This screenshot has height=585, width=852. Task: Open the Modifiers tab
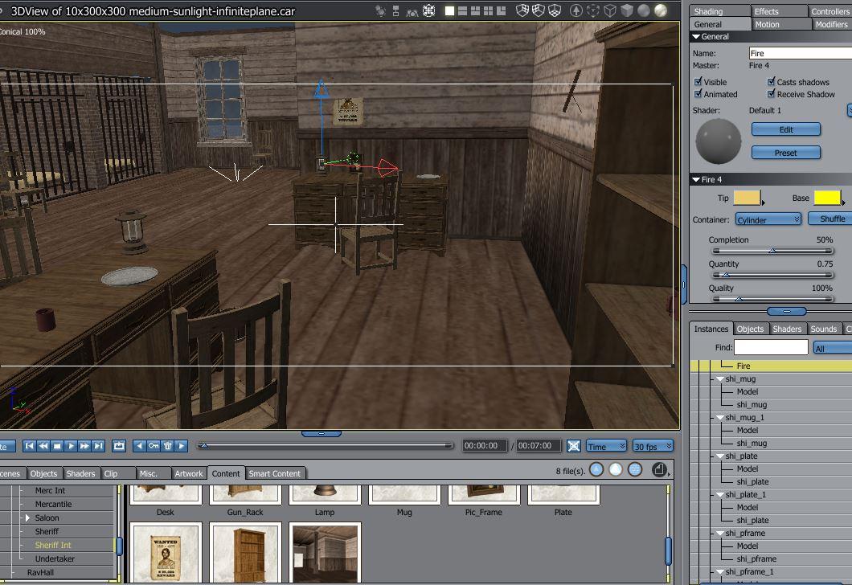(x=832, y=24)
